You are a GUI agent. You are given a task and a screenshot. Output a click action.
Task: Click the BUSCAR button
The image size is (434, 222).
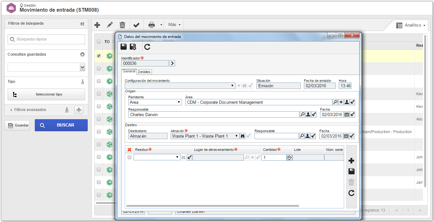pos(61,125)
